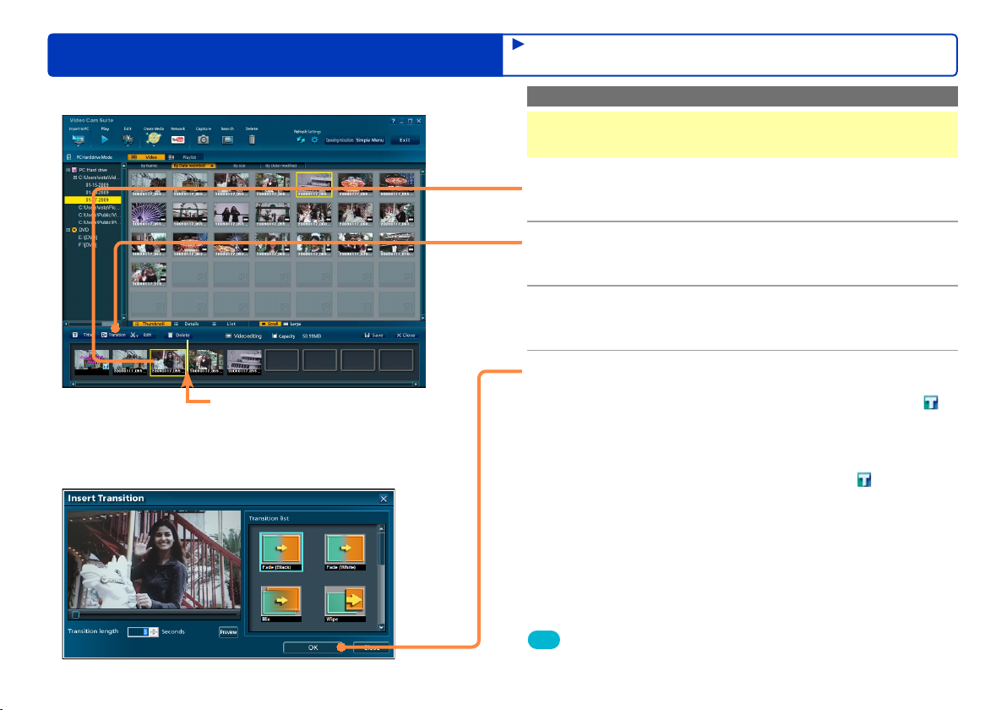Click the Refresh arrows icon
1007x710 pixels.
(301, 139)
